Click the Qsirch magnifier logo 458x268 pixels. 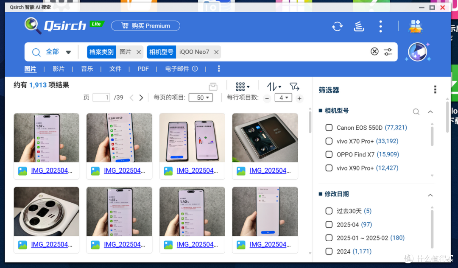coord(33,26)
